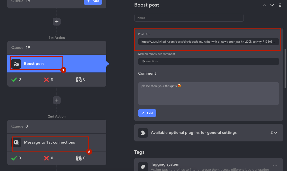Delete the Boost post via trash icon

(280, 5)
